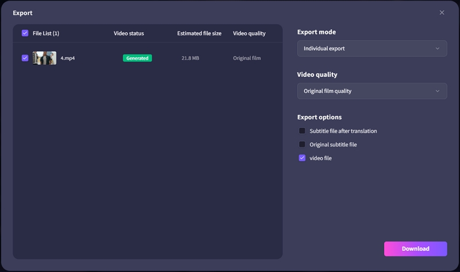This screenshot has width=460, height=272.
Task: Click the 4.mp4 video thumbnail
Action: 44,58
